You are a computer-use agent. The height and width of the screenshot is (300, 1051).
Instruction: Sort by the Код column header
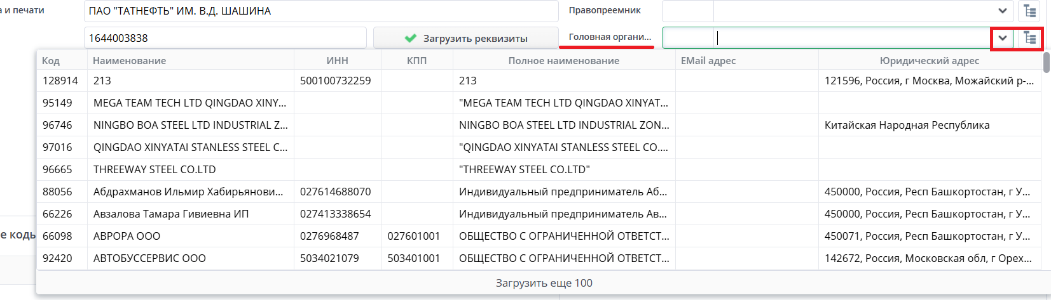(51, 61)
